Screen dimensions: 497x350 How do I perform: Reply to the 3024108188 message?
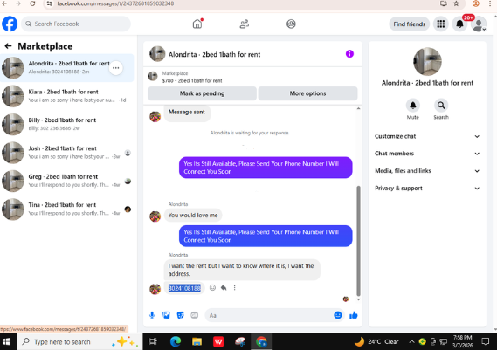(x=224, y=288)
